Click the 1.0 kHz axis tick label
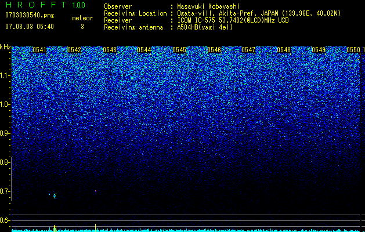The width and height of the screenshot is (365, 232). [5, 104]
